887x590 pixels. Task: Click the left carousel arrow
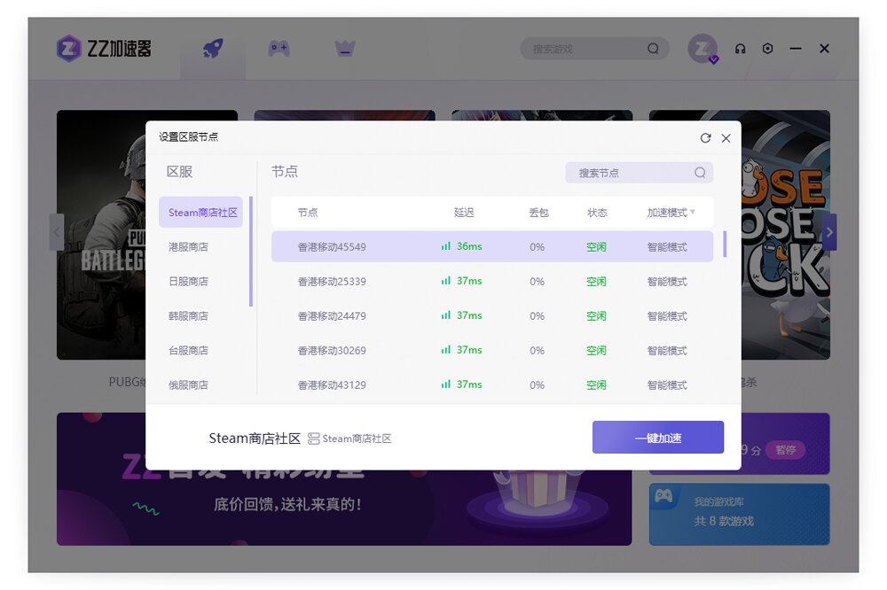click(x=57, y=232)
